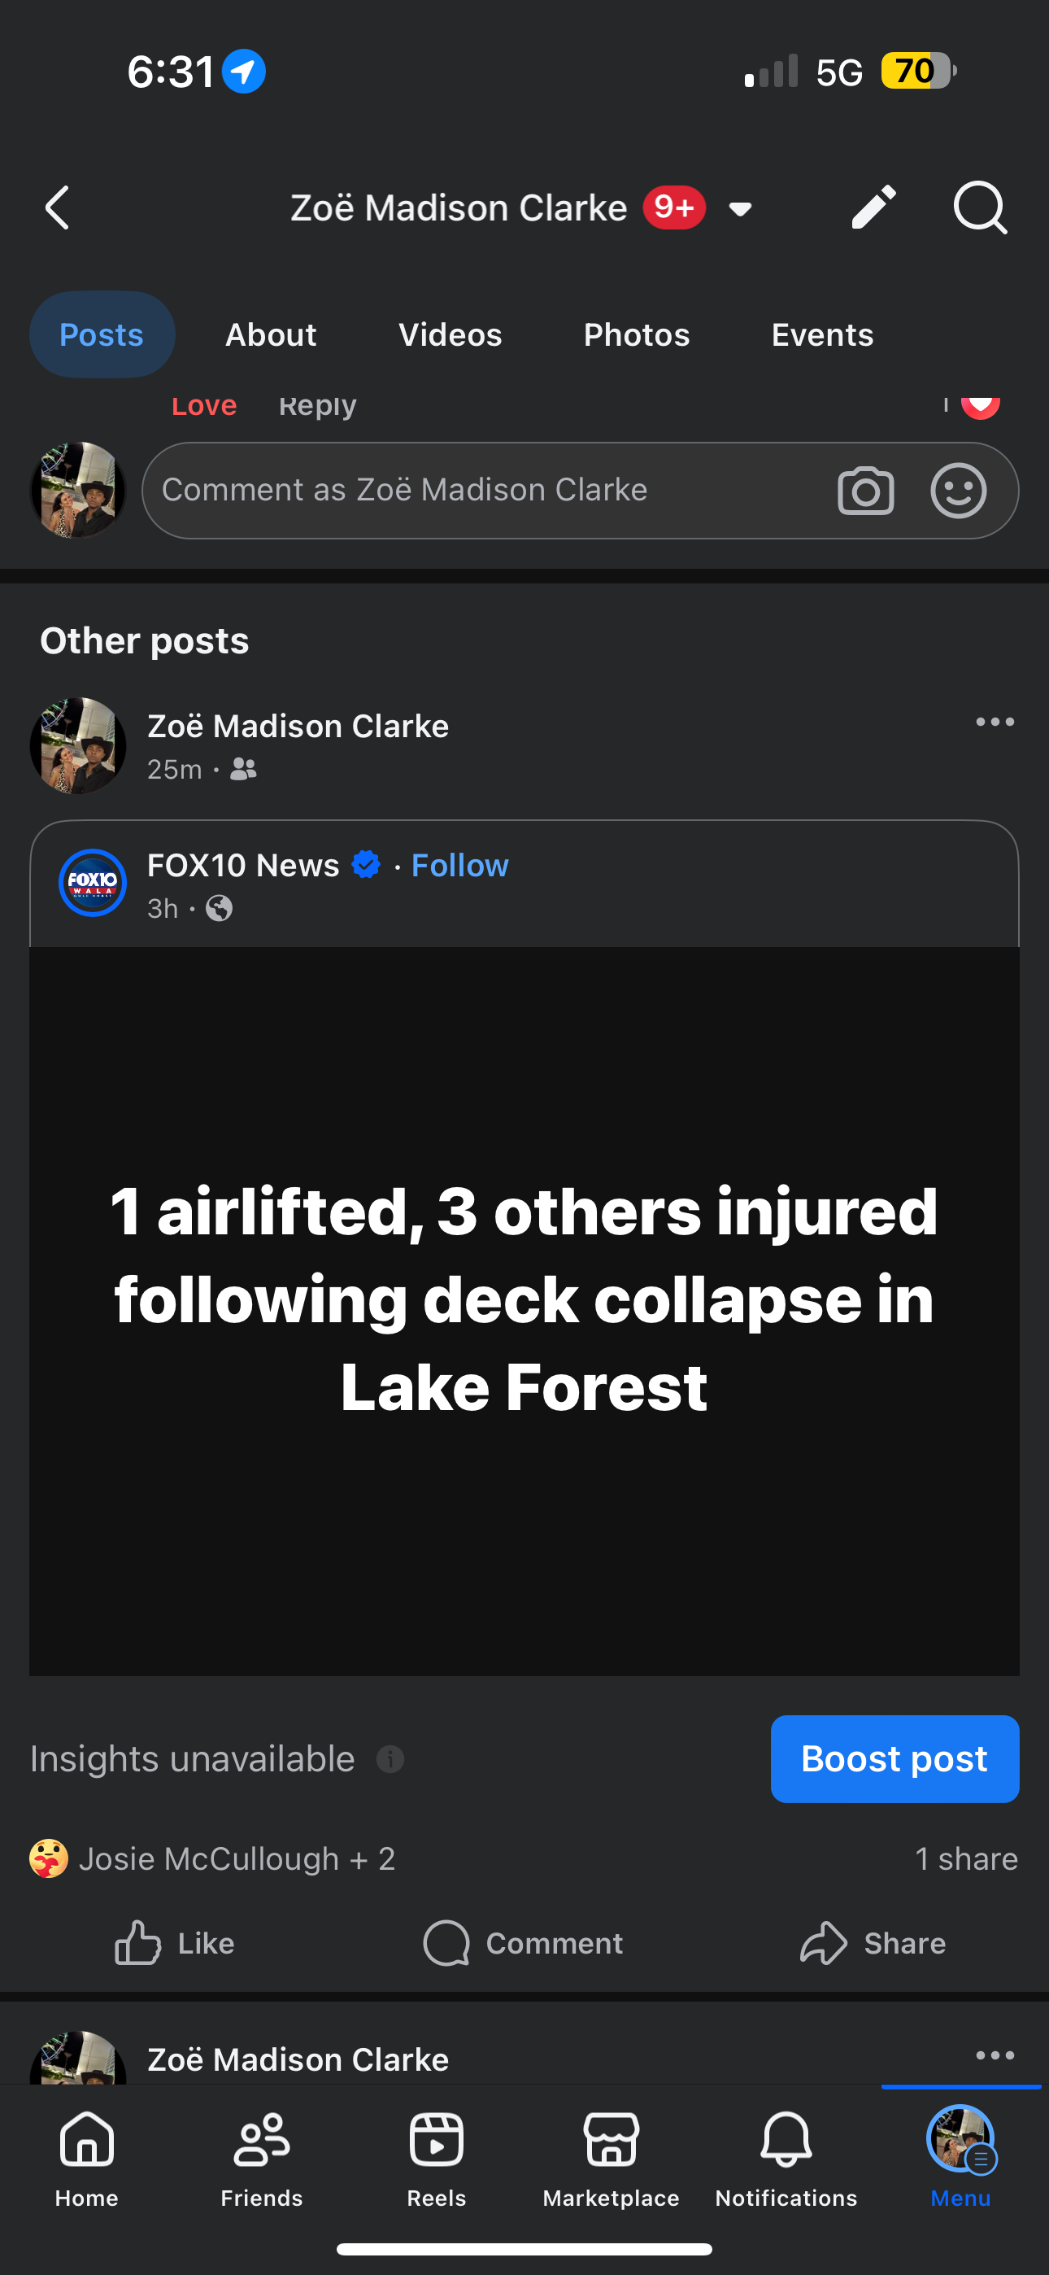Open Reels from bottom navigation
The width and height of the screenshot is (1049, 2275).
point(436,2155)
